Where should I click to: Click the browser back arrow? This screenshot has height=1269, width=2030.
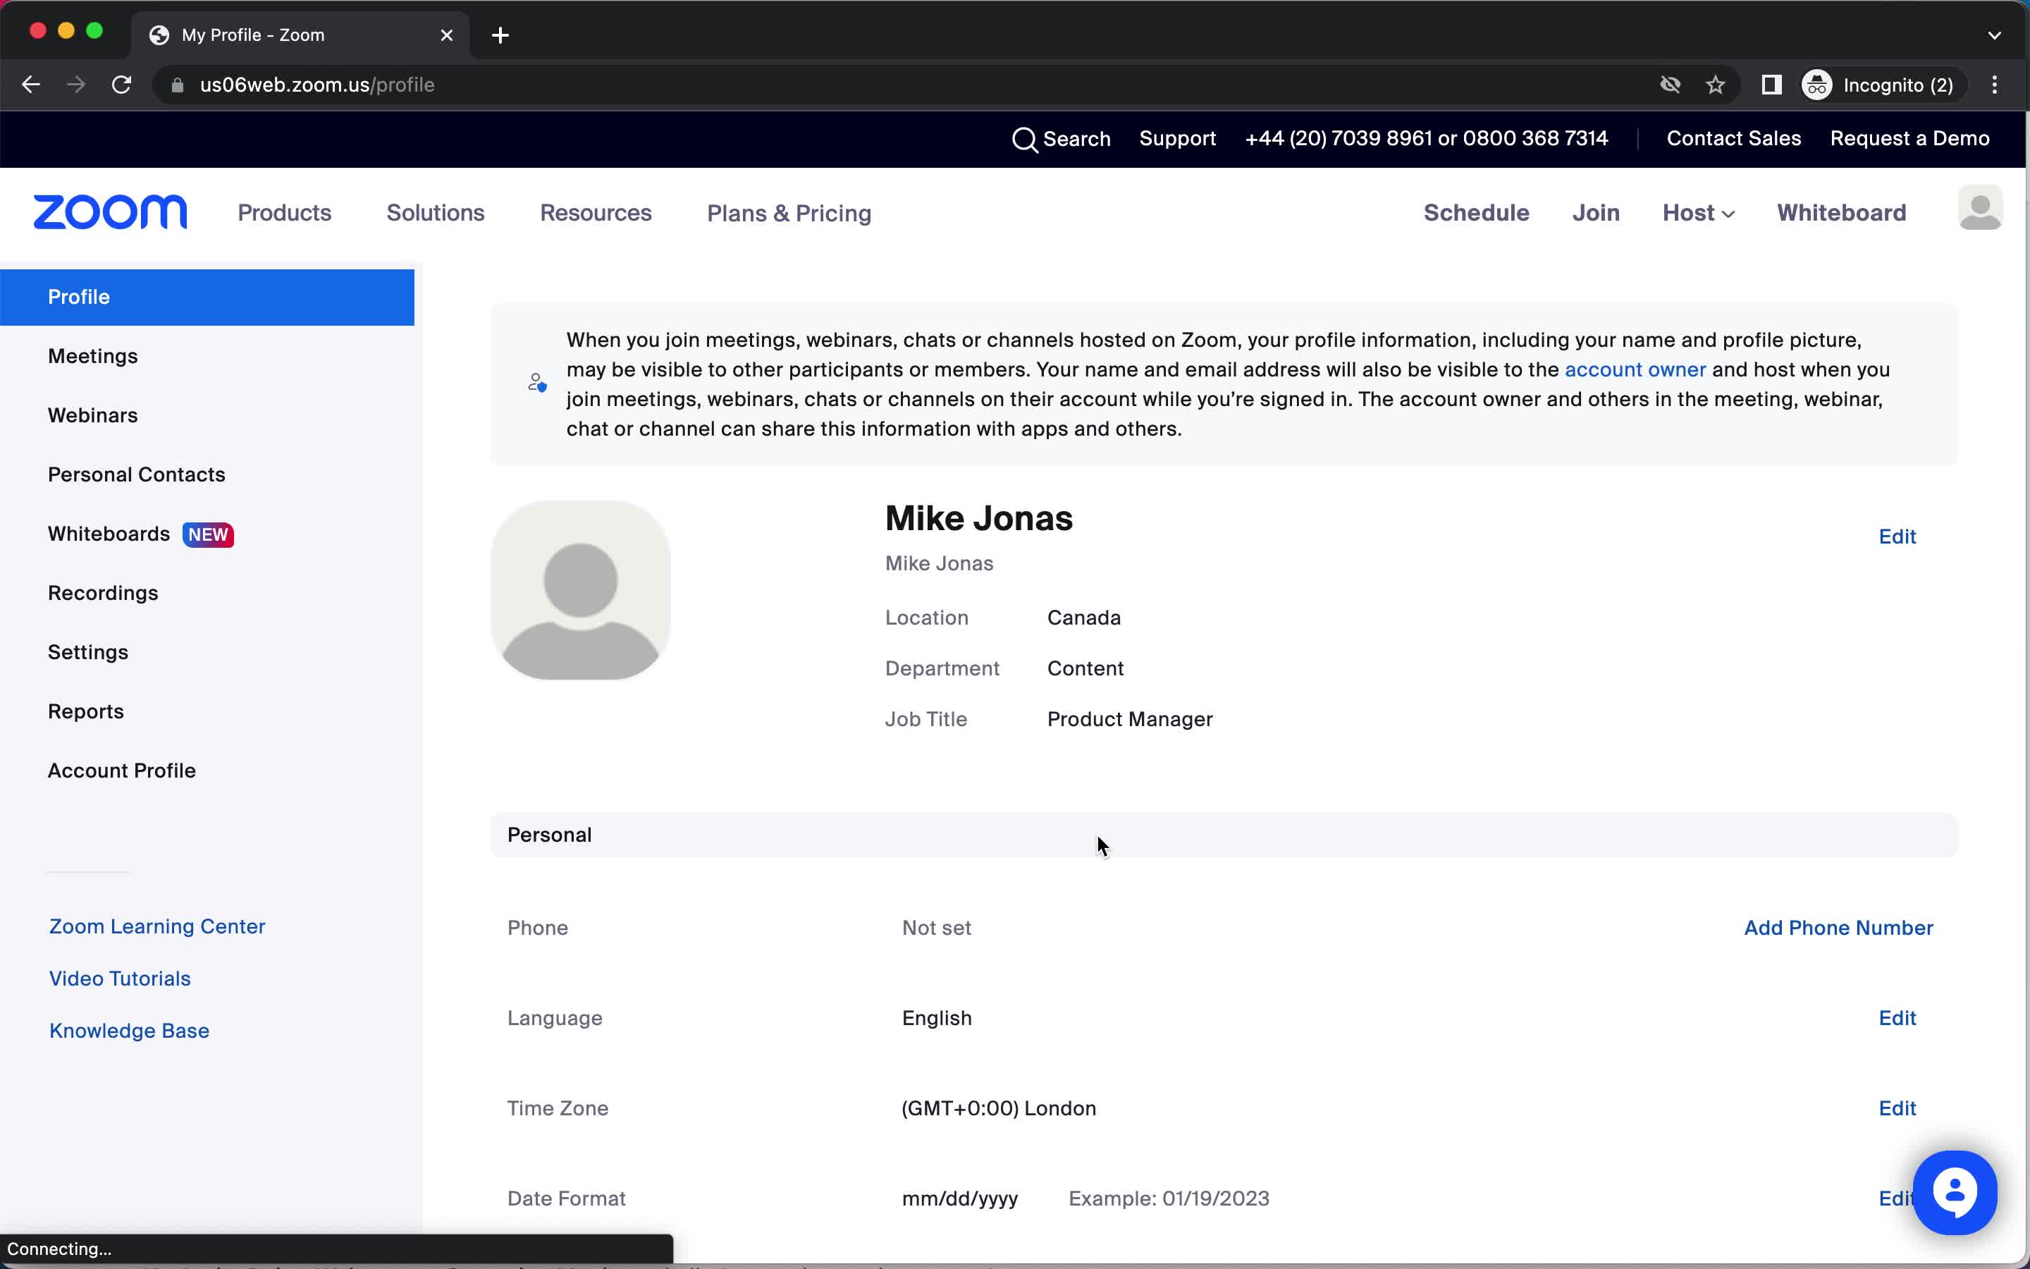[31, 85]
